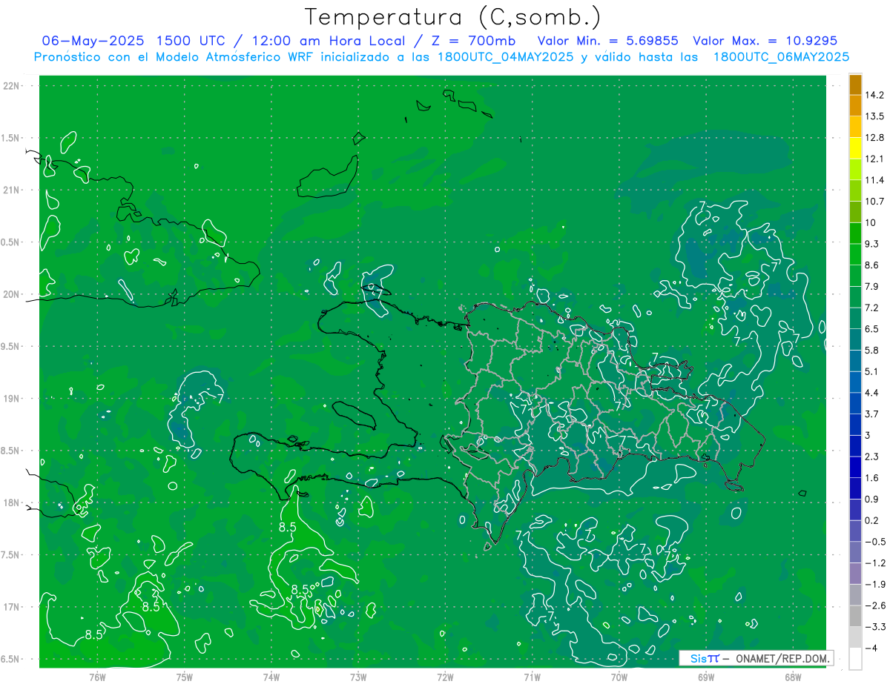Click the colorbar value '12.8'

[x=874, y=138]
